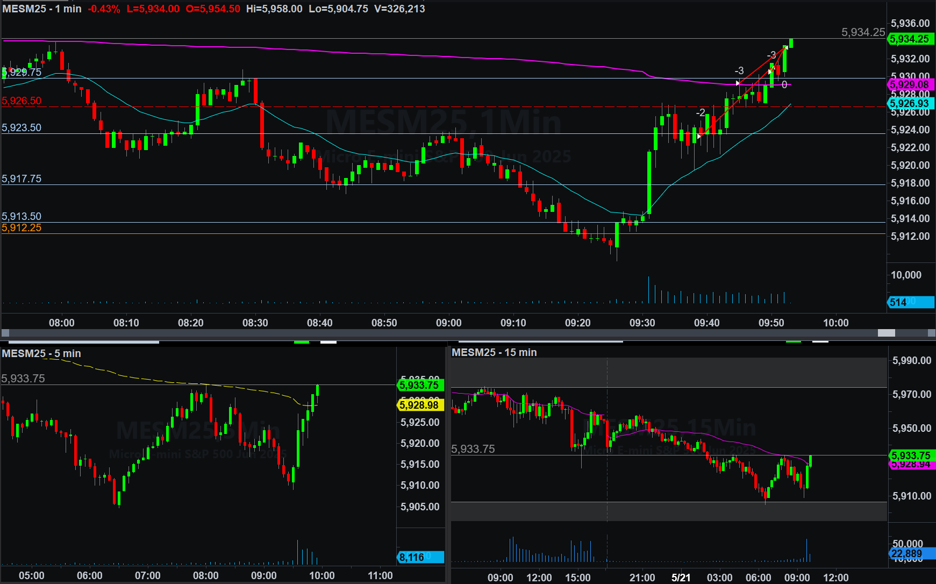Click the 5/21 date marker on 15 min axis
The width and height of the screenshot is (936, 584).
coord(681,578)
